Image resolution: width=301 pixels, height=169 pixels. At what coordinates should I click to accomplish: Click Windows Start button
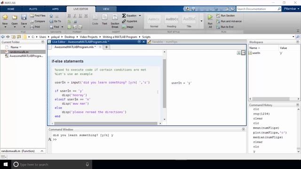tap(6, 164)
